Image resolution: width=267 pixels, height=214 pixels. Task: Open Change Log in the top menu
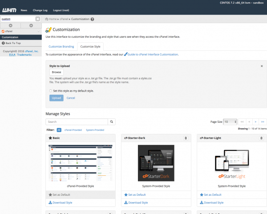tap(40, 10)
